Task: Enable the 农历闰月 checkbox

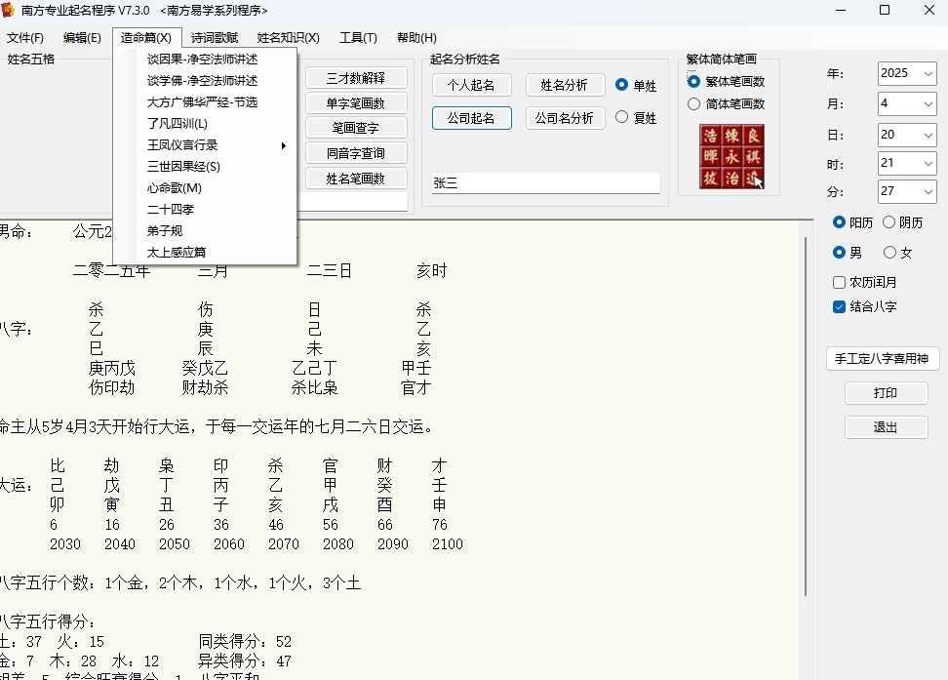Action: point(839,283)
